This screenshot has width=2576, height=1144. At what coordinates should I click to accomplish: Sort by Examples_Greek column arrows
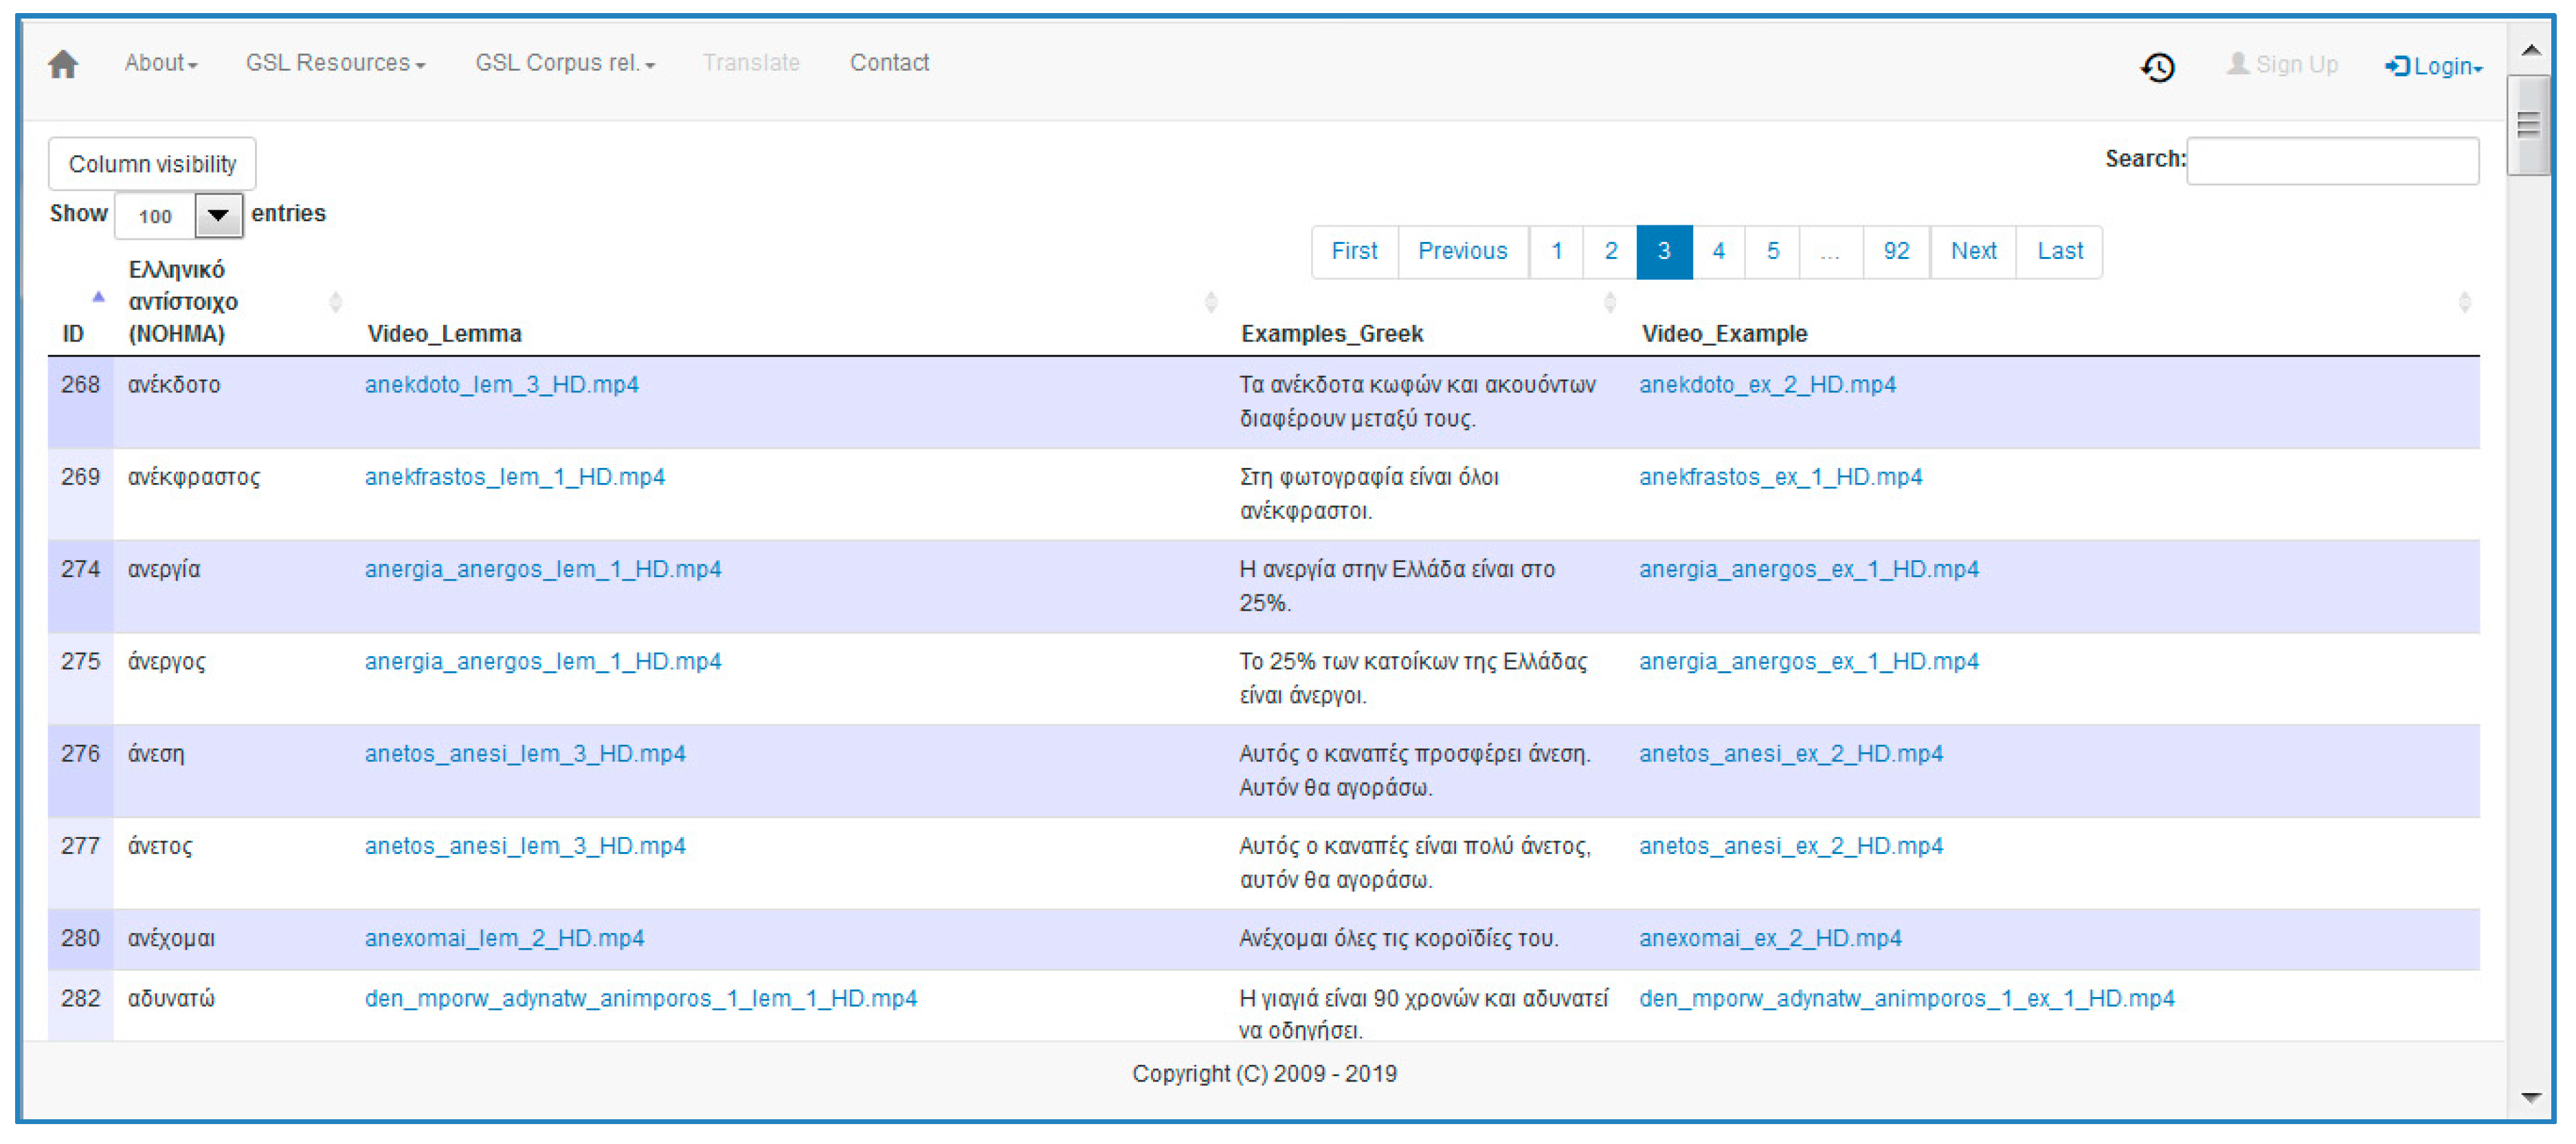click(x=1609, y=302)
